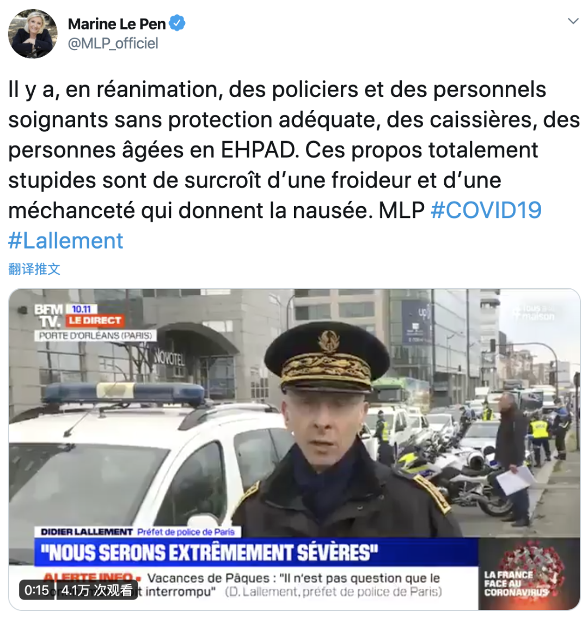Click the 10.11 time display in video
The height and width of the screenshot is (618, 588).
click(82, 309)
